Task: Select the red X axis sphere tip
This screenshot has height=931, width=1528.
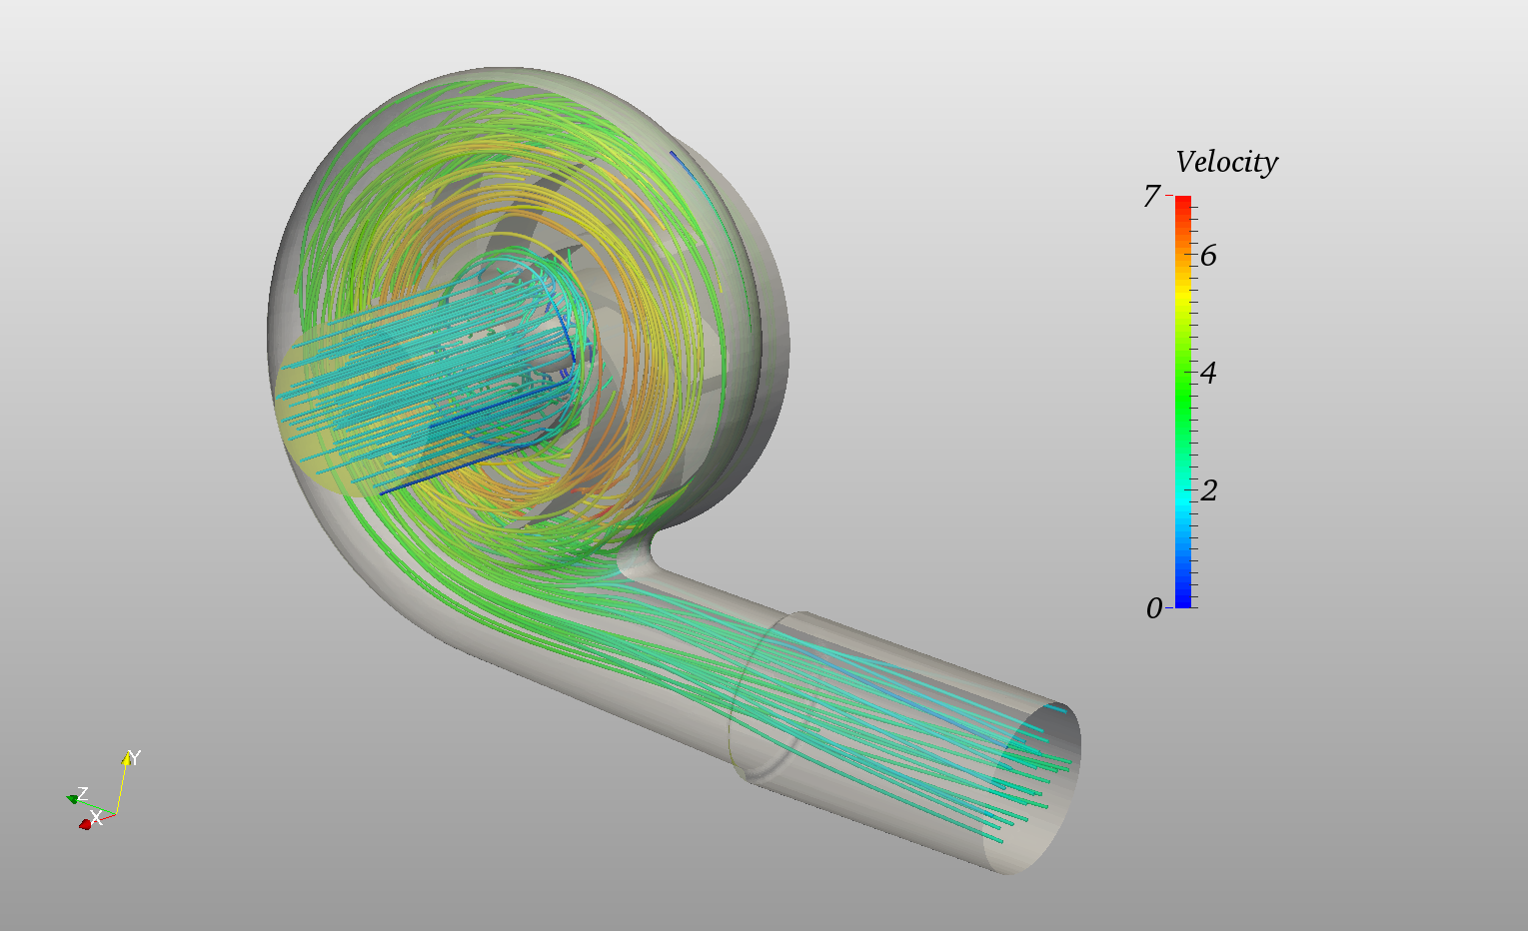Action: tap(85, 824)
